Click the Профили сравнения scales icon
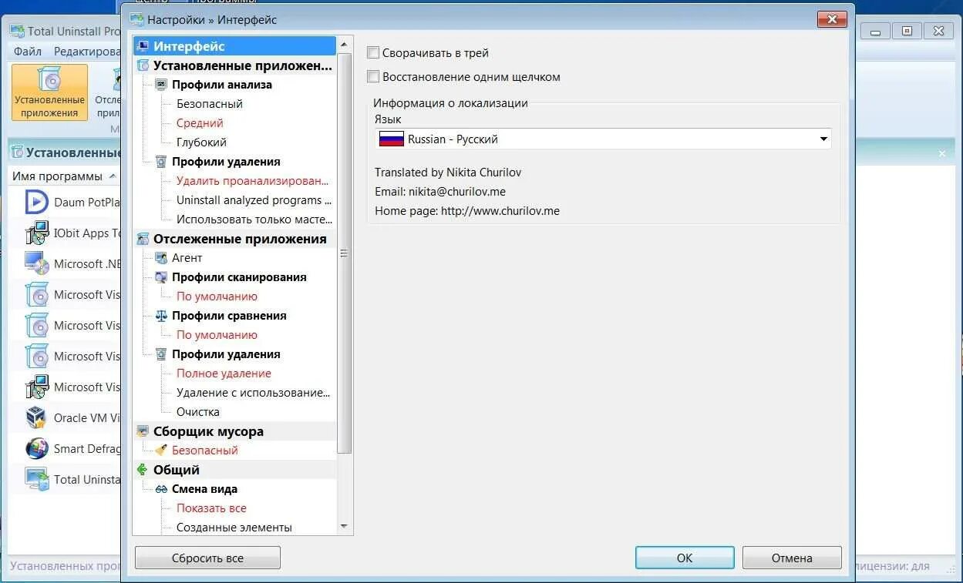This screenshot has width=963, height=583. [x=161, y=316]
